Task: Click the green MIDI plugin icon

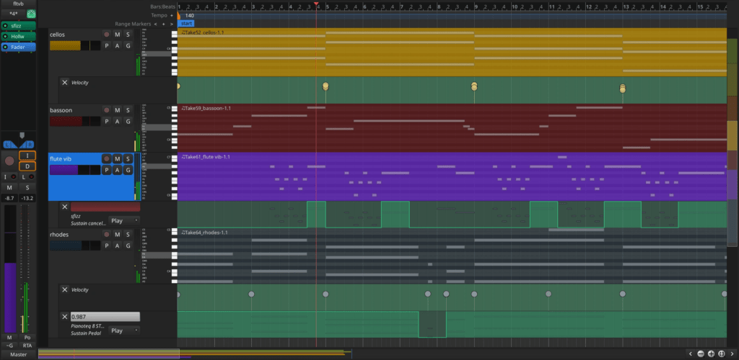Action: [32, 14]
